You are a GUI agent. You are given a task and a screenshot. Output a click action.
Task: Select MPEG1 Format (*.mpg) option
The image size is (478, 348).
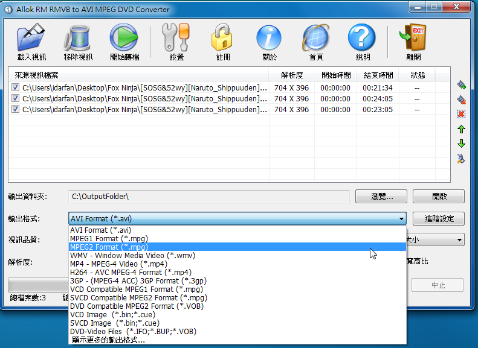click(237, 238)
